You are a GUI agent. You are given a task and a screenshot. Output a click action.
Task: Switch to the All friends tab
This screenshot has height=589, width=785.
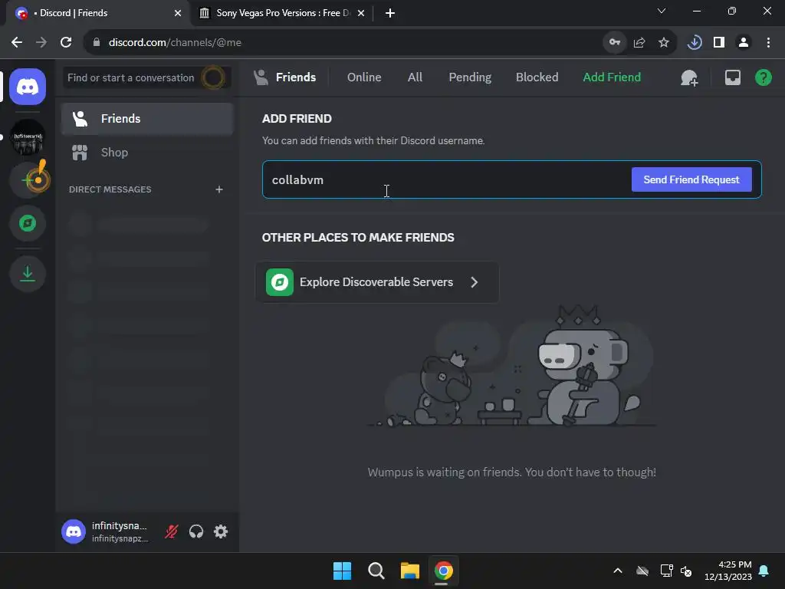415,77
